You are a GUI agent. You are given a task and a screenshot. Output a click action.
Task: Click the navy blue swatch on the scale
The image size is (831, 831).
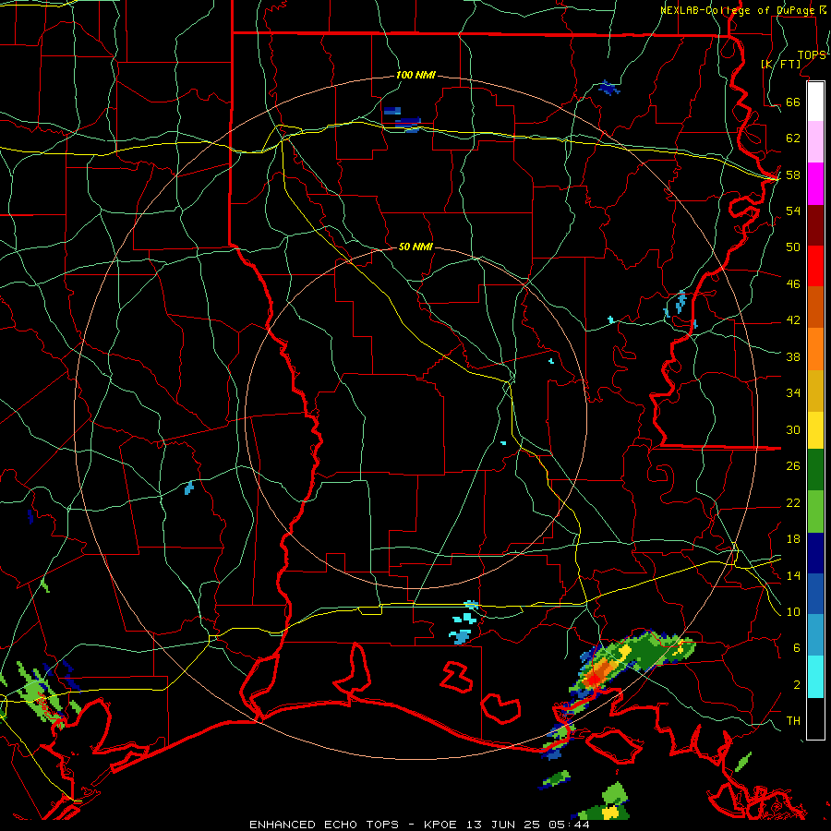pyautogui.click(x=815, y=553)
